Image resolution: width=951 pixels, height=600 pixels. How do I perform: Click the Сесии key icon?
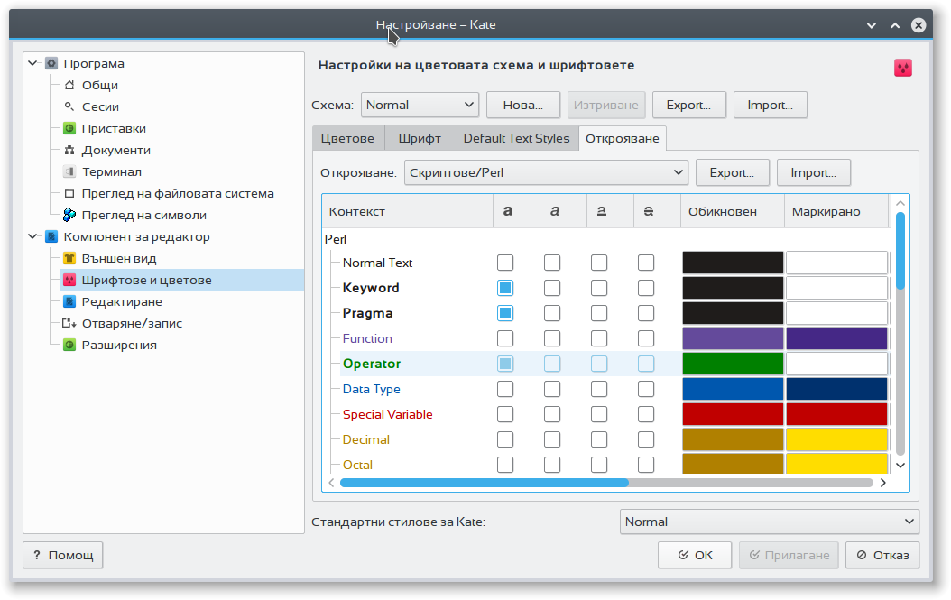69,106
